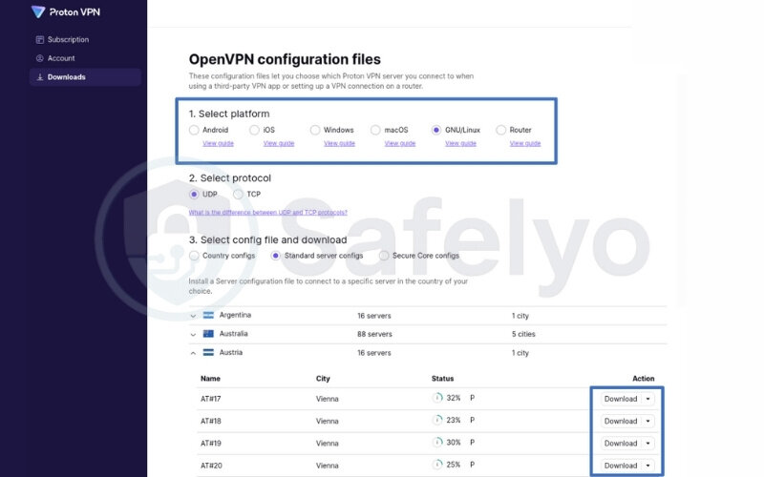Download the AT#19 config file
Screen dimensions: 764x477
621,444
